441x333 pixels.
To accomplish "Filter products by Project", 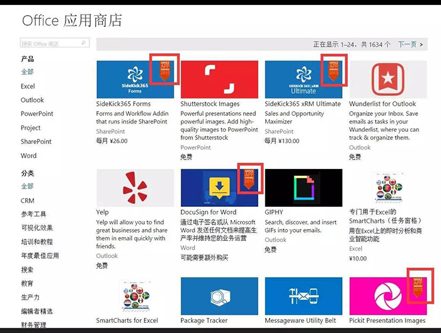I will click(x=30, y=128).
